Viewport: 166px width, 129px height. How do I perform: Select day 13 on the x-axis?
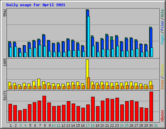point(68,125)
